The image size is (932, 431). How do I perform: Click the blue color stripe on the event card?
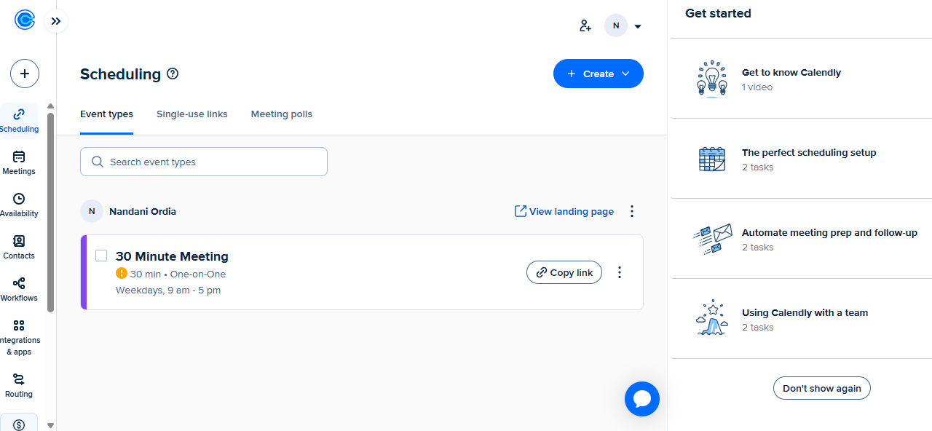point(83,272)
